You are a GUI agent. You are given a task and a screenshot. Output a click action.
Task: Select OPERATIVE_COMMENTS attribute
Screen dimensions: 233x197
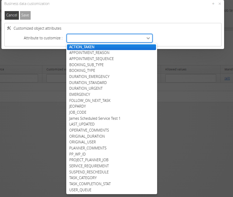(x=112, y=130)
